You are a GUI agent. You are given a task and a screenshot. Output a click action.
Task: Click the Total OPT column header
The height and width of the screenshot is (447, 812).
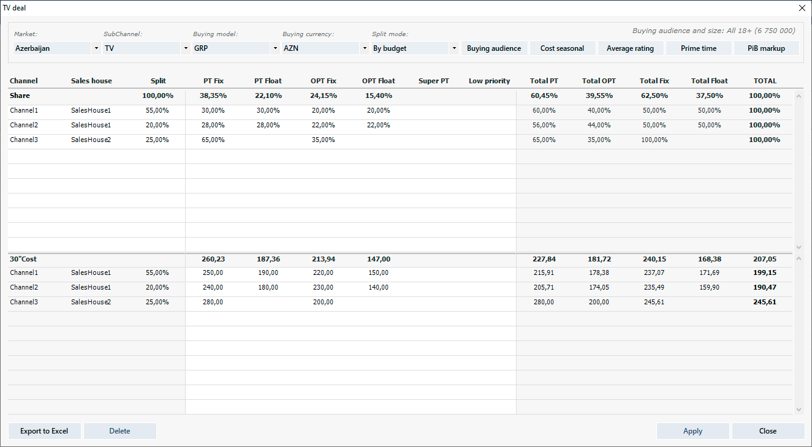click(x=599, y=81)
